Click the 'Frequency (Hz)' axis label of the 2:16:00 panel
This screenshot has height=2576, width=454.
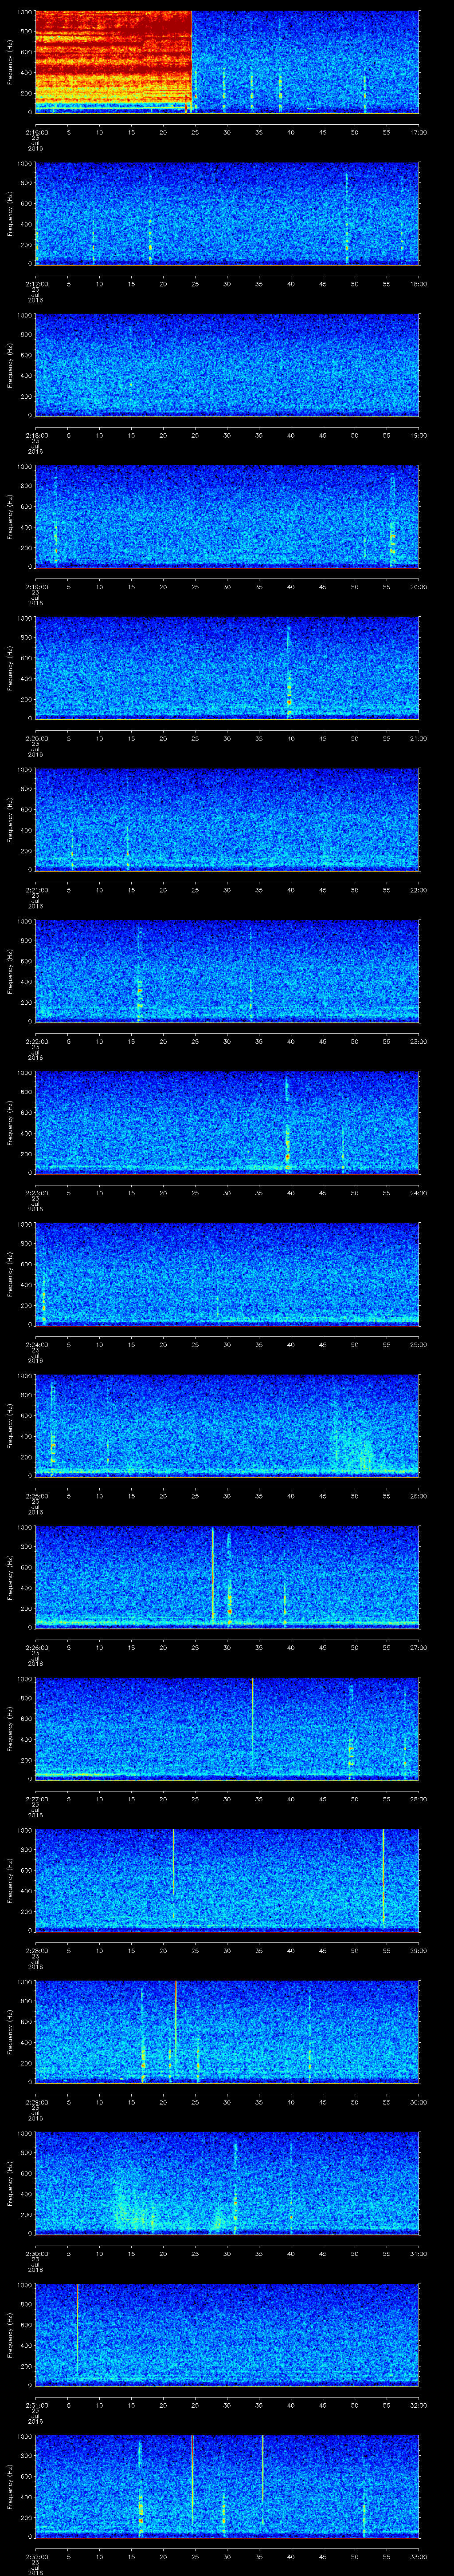point(10,62)
